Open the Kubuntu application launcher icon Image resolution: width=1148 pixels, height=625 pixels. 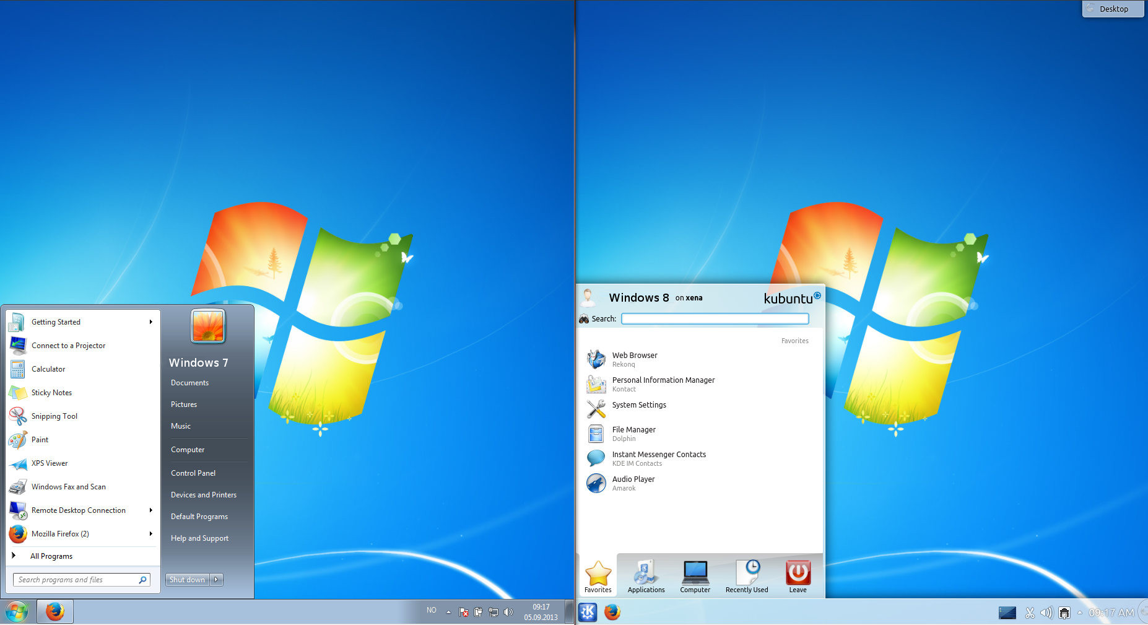(586, 612)
